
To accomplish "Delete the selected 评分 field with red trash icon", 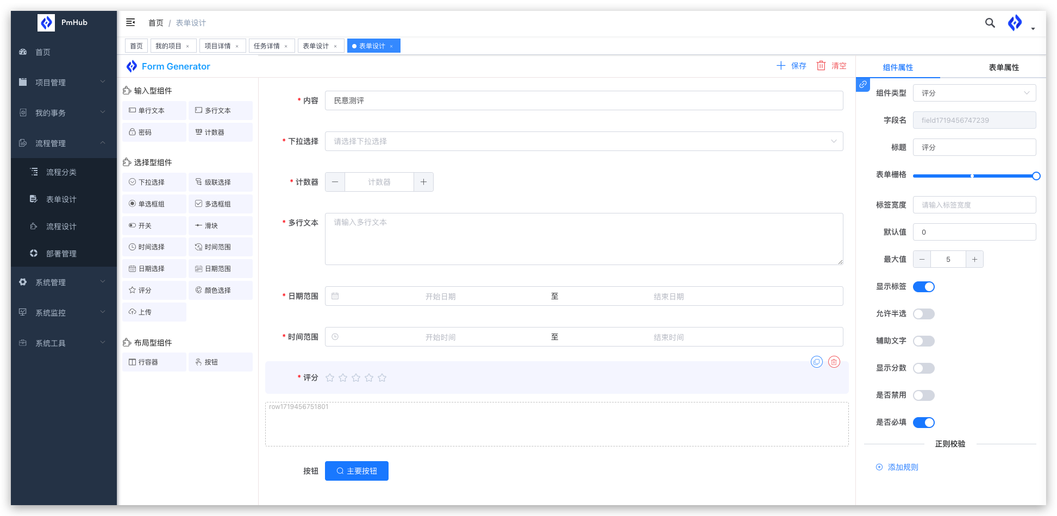I will pos(834,362).
